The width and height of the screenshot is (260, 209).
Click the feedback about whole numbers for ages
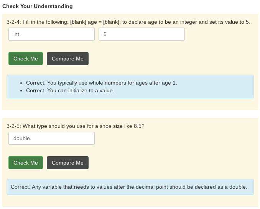(x=101, y=83)
